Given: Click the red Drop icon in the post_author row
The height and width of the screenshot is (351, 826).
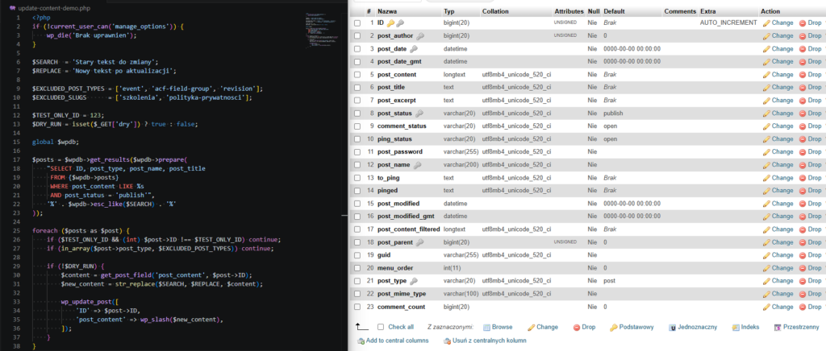Looking at the screenshot, I should 803,35.
